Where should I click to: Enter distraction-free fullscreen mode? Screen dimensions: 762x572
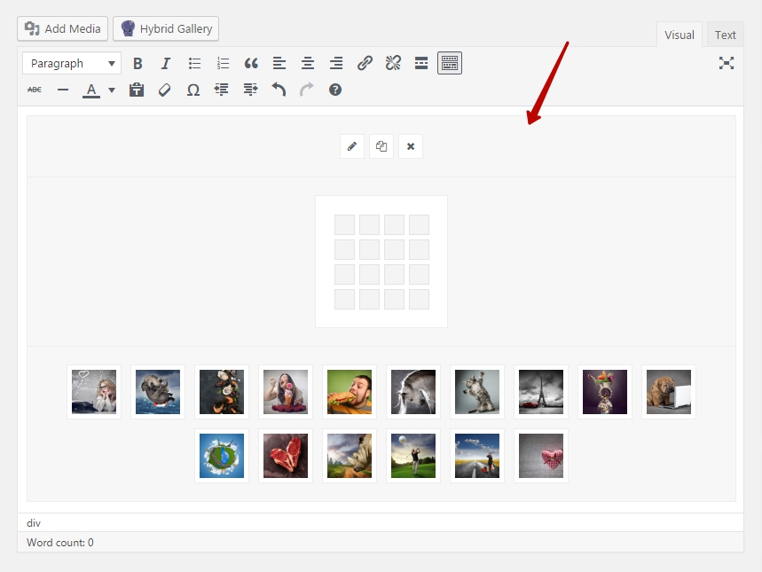coord(727,63)
